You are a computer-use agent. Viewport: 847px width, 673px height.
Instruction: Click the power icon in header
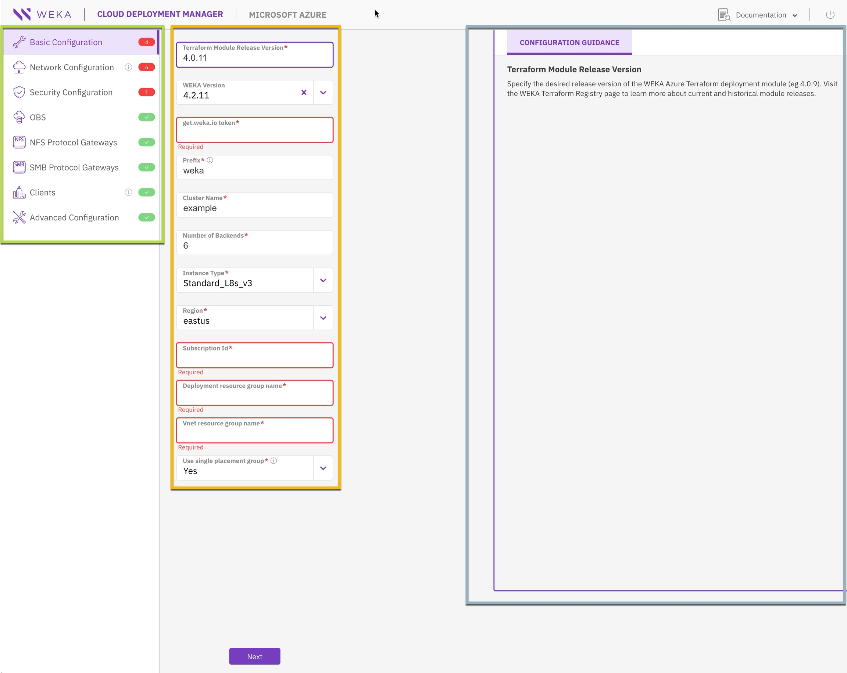click(830, 15)
